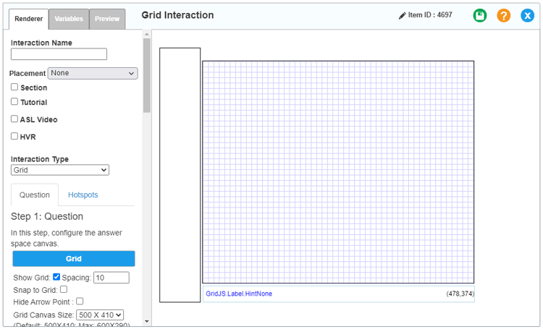Image resolution: width=543 pixels, height=329 pixels.
Task: Click inside the purple grid canvas
Action: (338, 172)
